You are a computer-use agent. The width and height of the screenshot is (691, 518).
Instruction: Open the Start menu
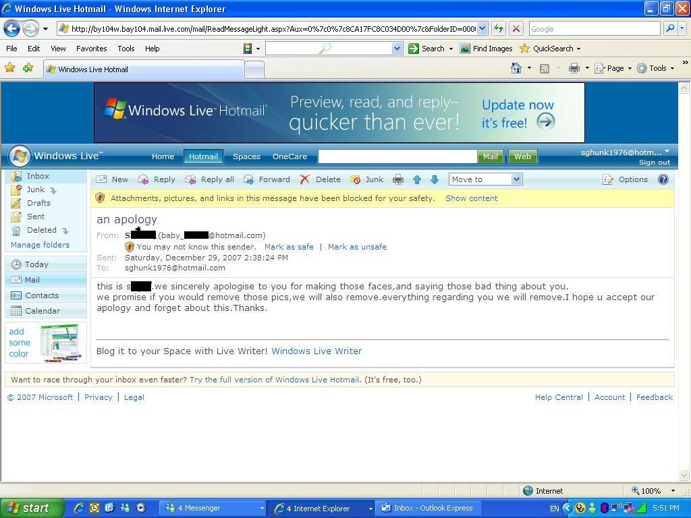click(x=32, y=509)
